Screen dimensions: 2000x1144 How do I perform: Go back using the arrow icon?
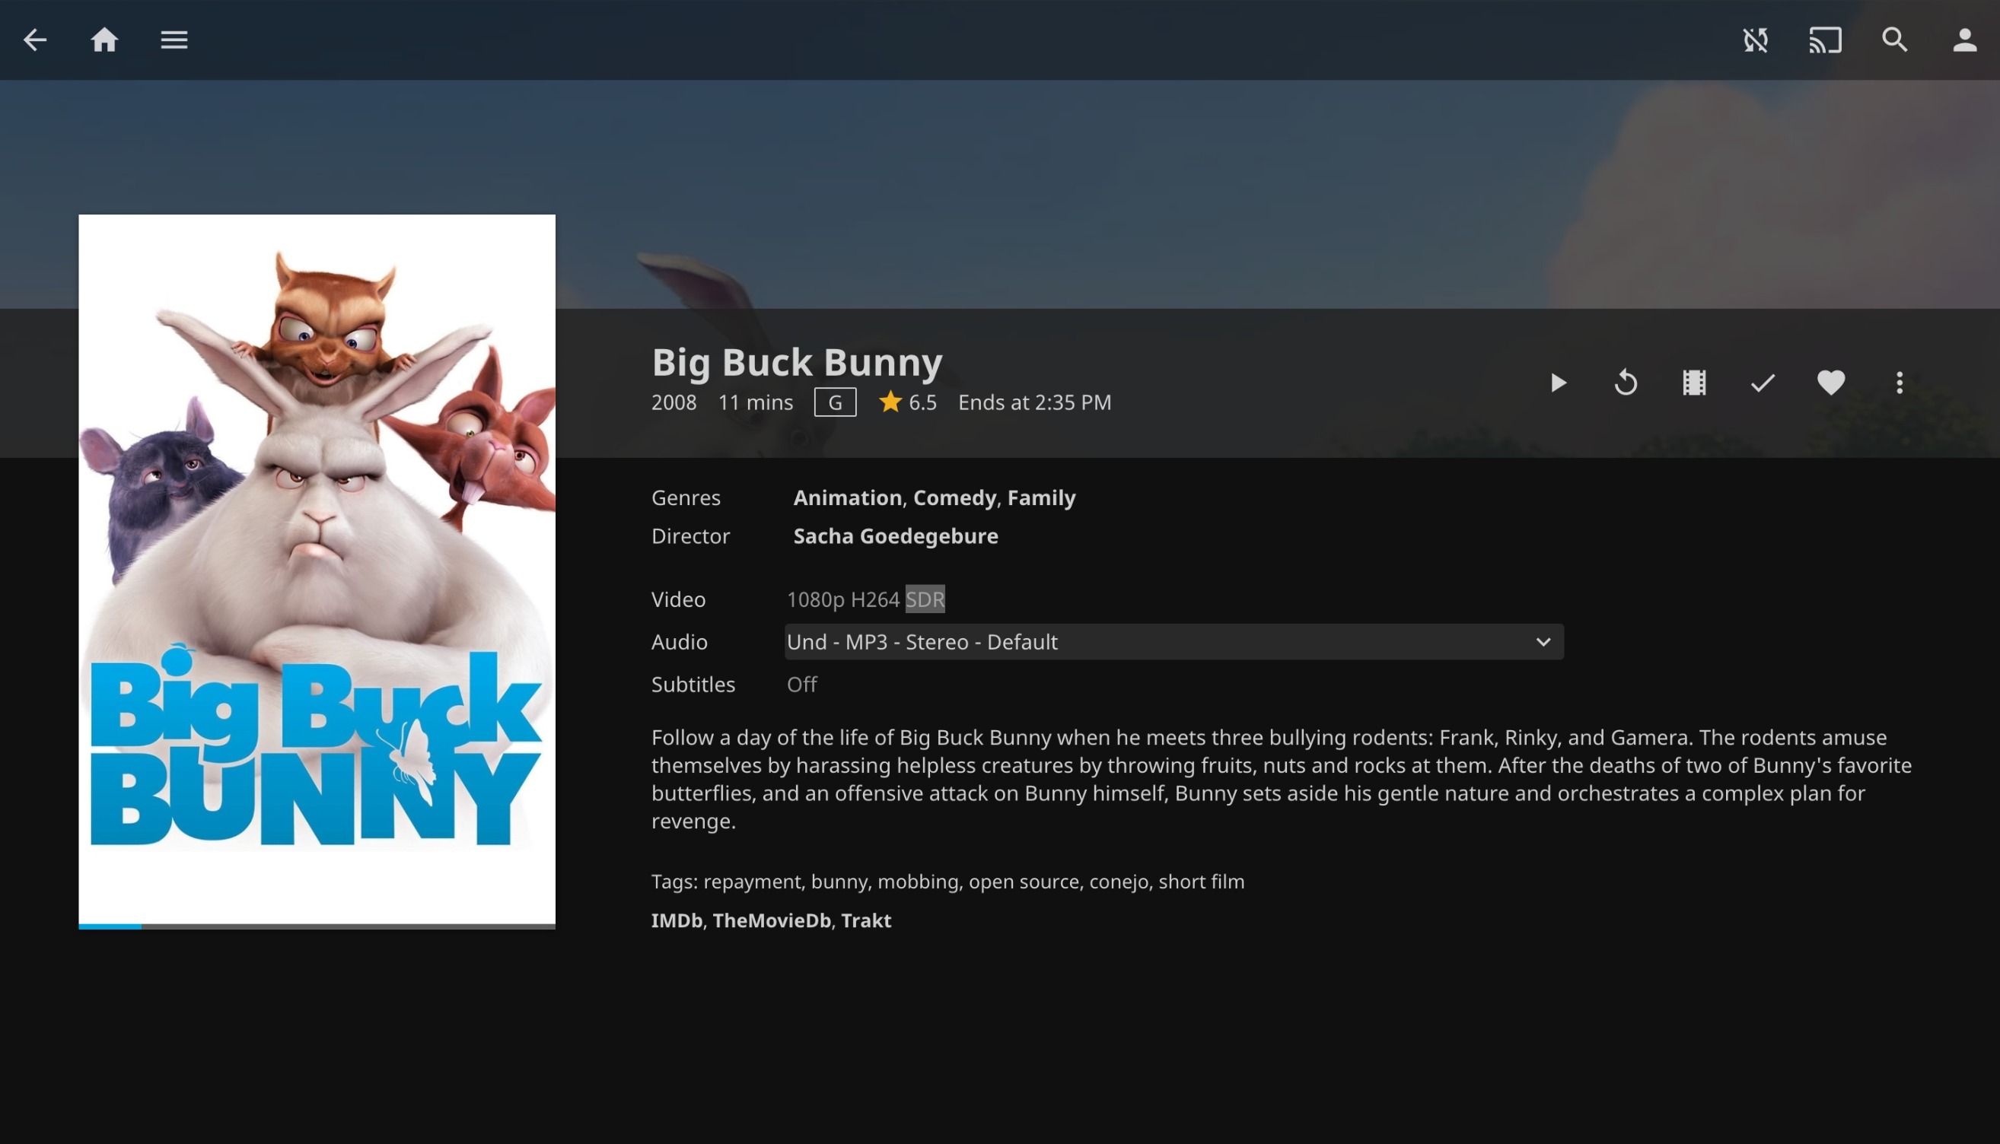click(35, 40)
